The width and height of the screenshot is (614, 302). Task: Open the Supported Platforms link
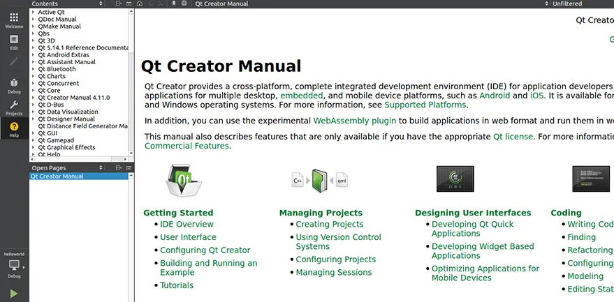425,105
